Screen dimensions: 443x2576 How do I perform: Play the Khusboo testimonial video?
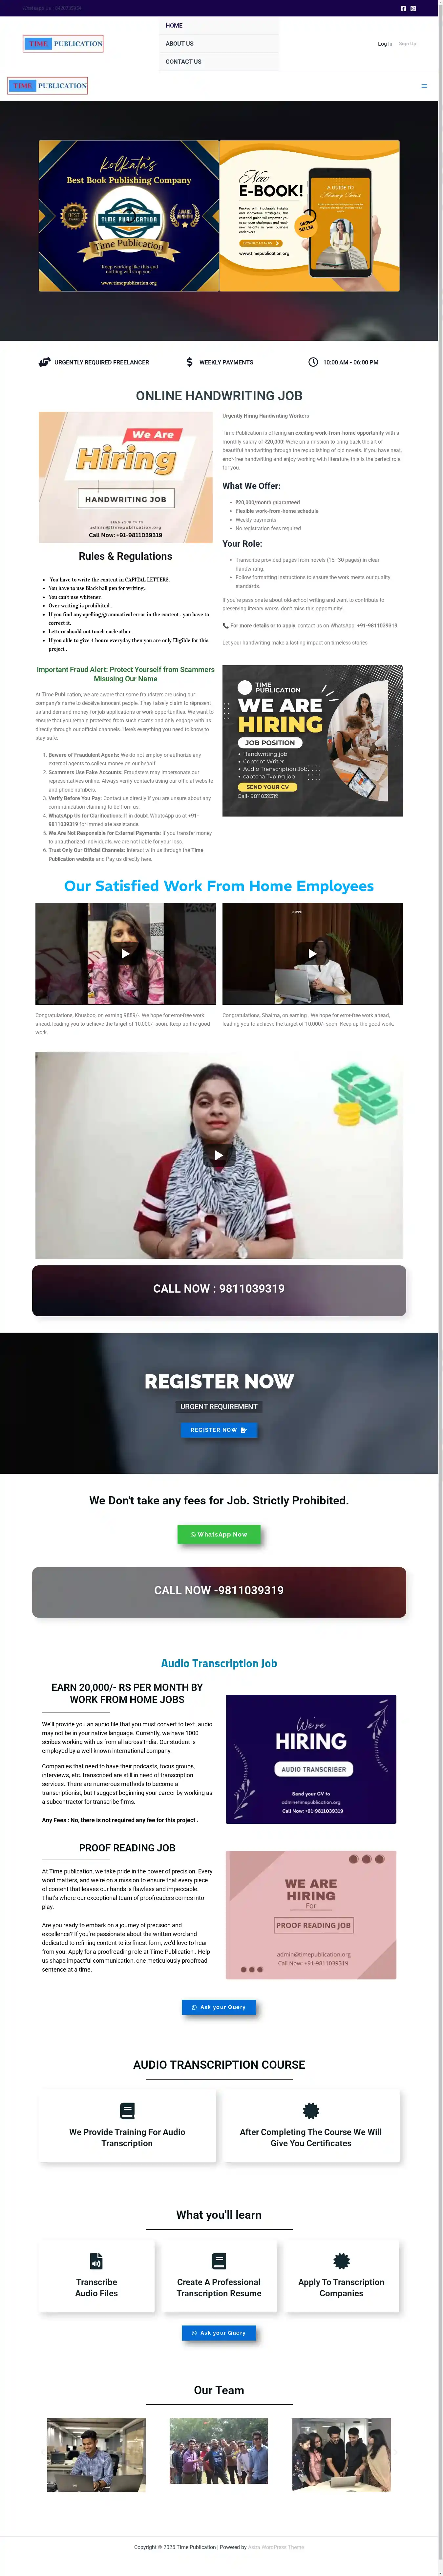[x=125, y=953]
